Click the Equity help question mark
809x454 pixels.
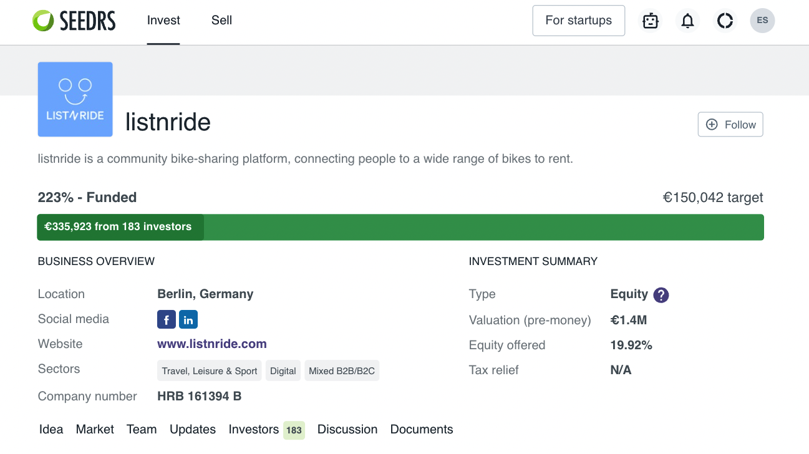click(x=661, y=295)
